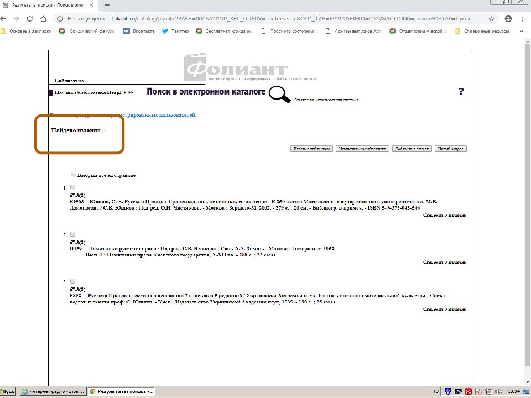Open the Chrome profile avatar icon

[508, 18]
